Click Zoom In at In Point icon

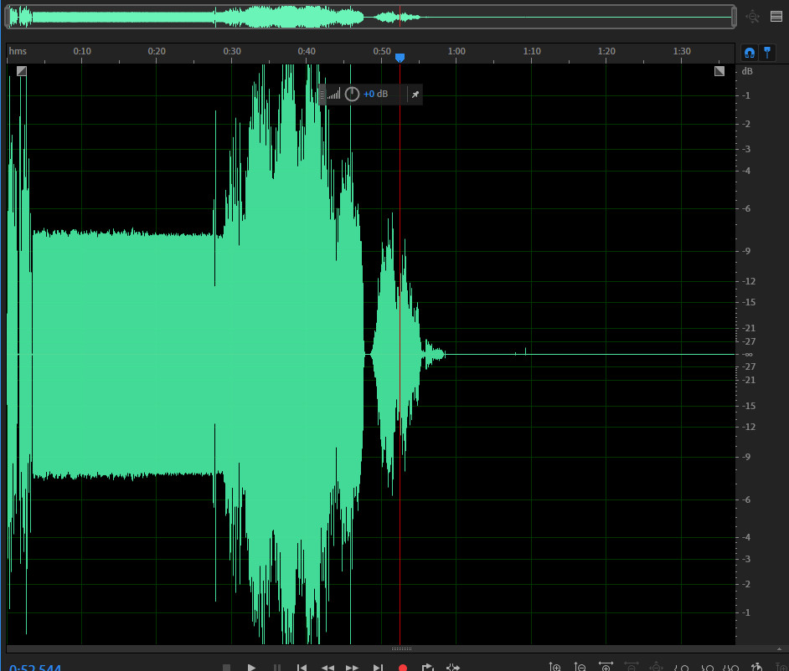[681, 668]
